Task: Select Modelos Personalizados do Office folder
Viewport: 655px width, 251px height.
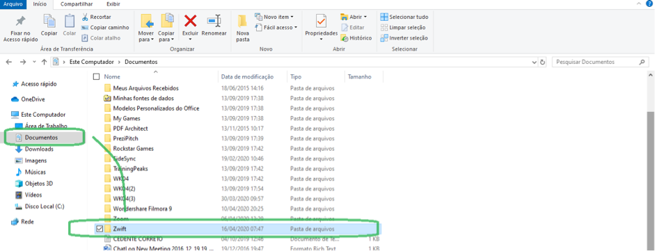Action: [156, 108]
